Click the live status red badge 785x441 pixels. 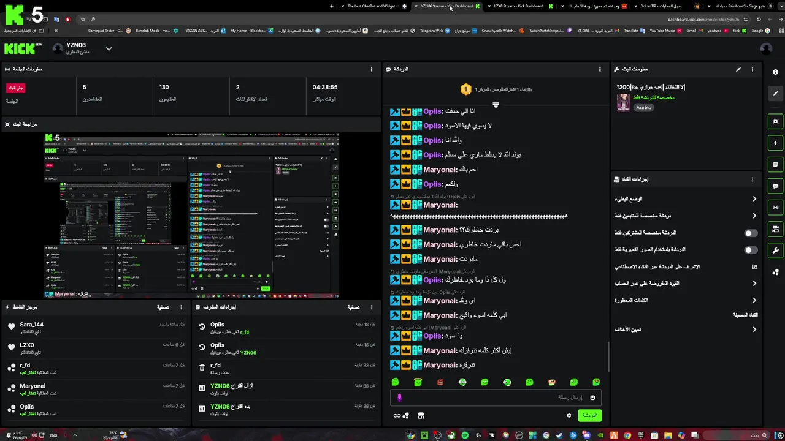tap(15, 88)
